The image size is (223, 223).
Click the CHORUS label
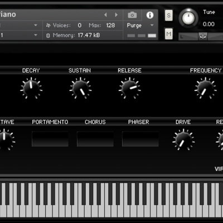pyautogui.click(x=95, y=122)
